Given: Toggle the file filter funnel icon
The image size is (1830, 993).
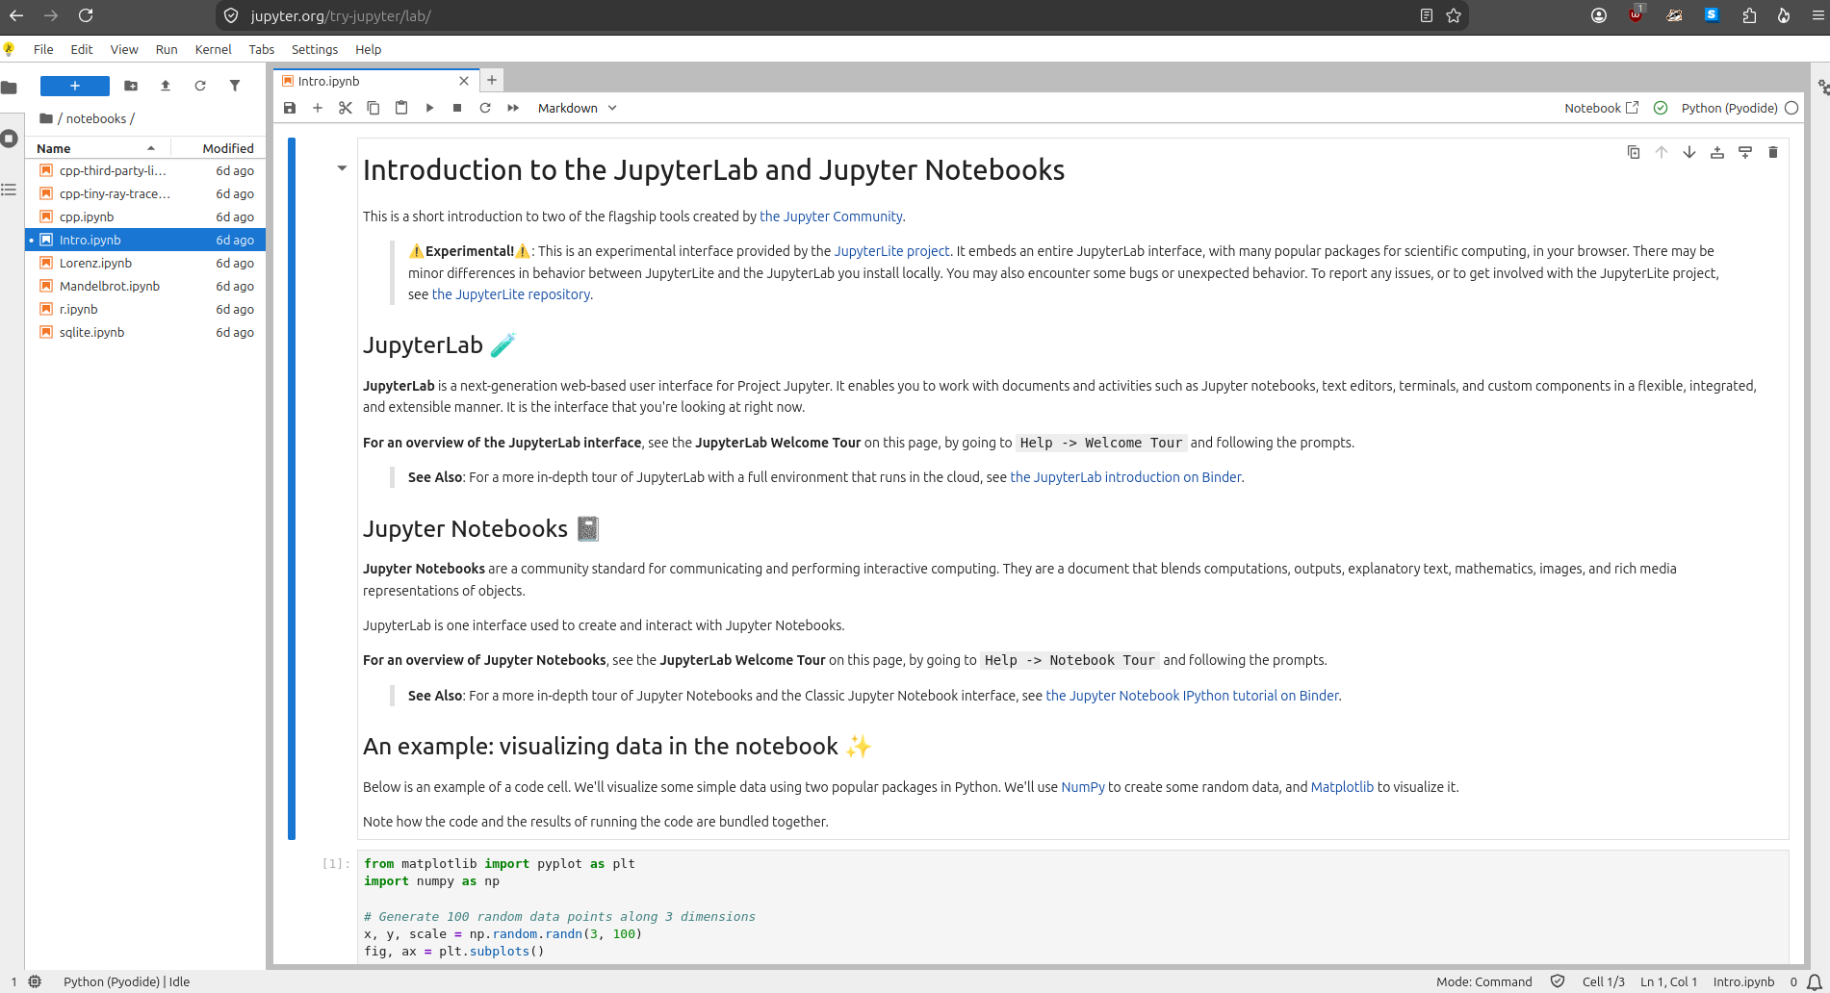Looking at the screenshot, I should 235,86.
